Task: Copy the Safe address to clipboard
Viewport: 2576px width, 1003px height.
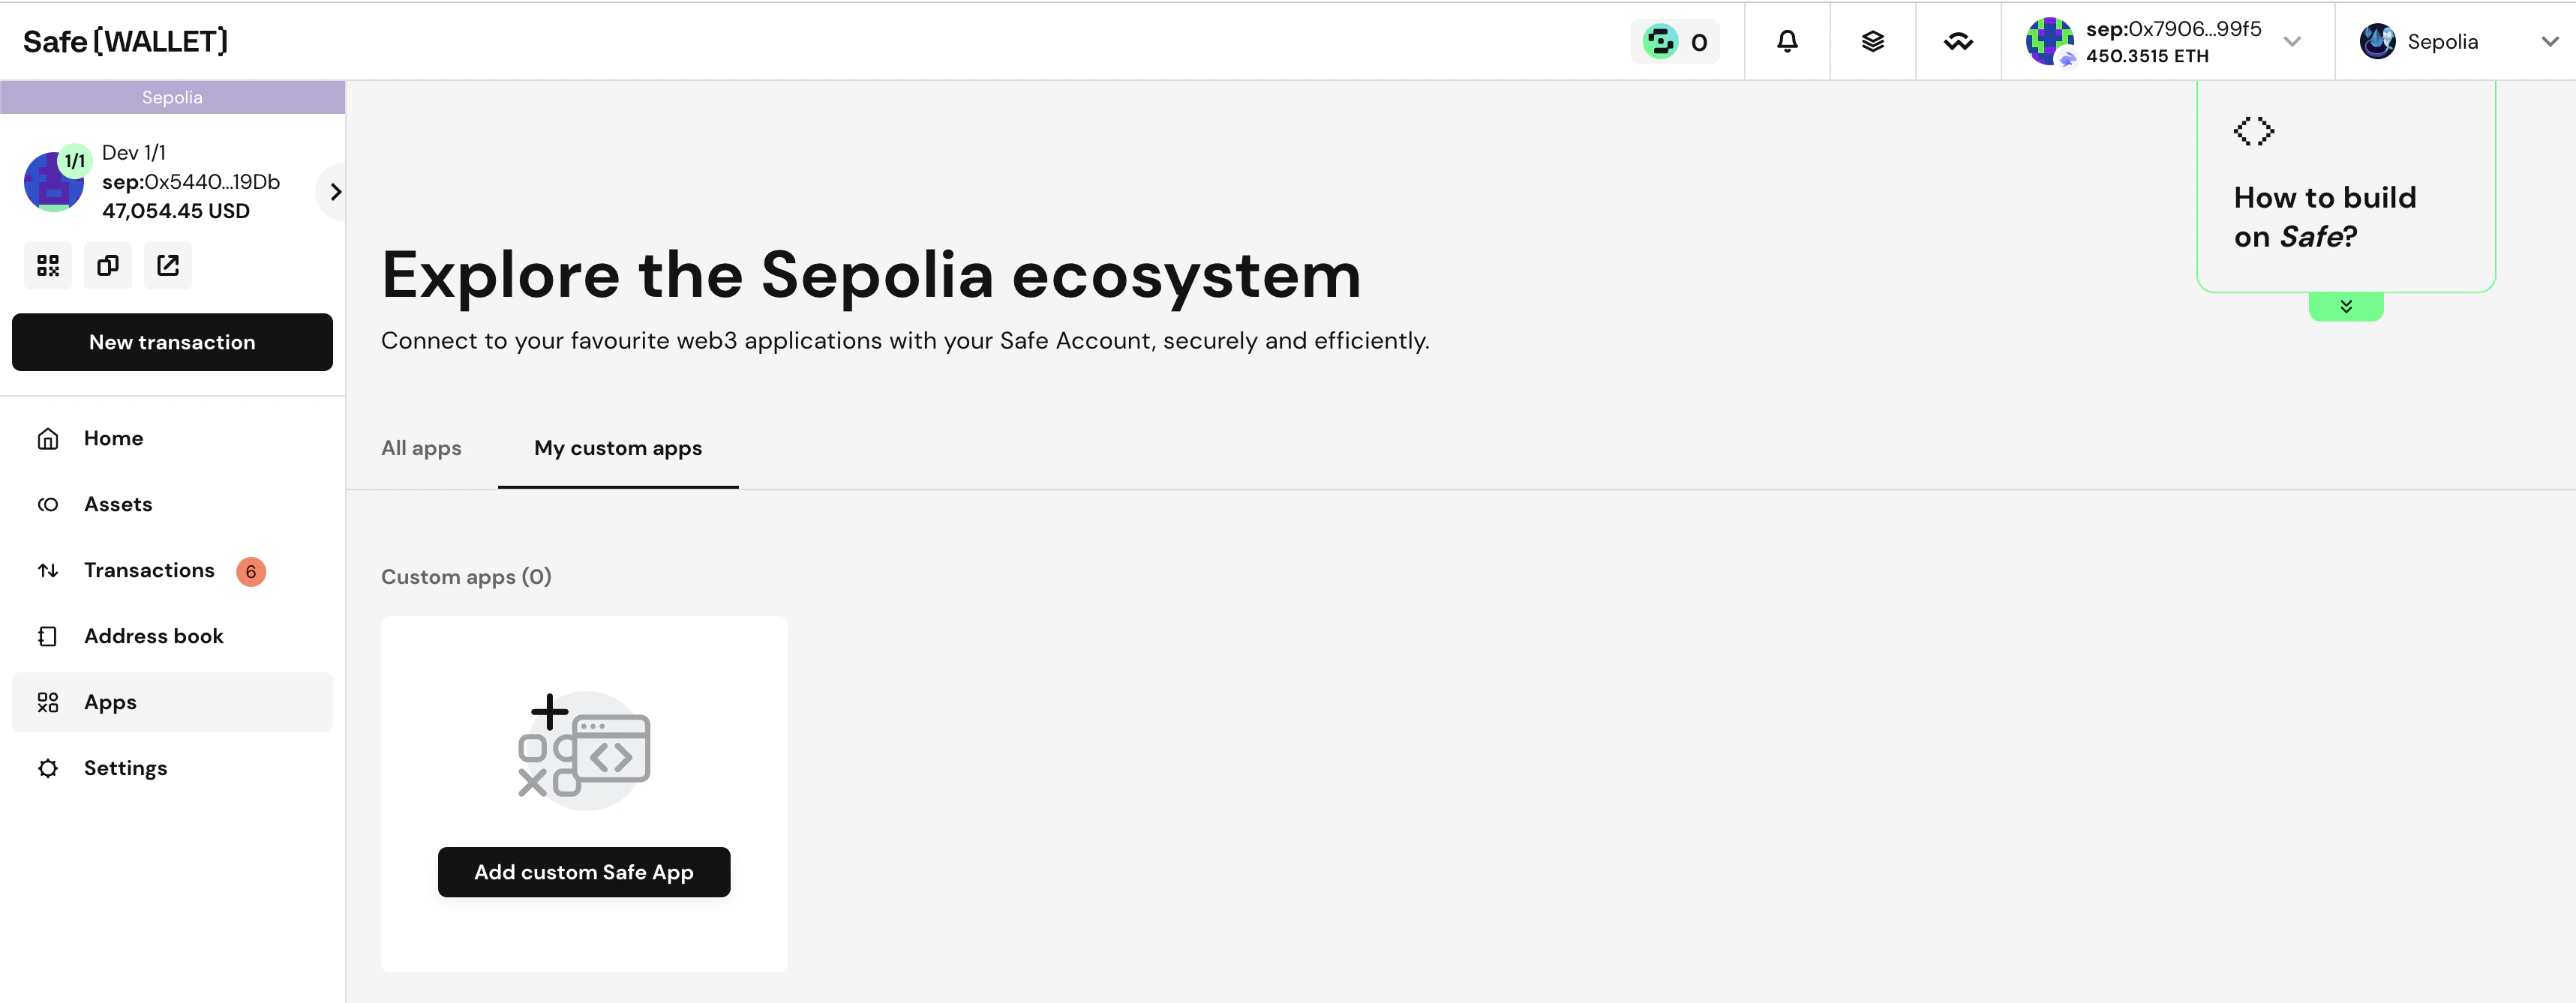Action: [x=107, y=265]
